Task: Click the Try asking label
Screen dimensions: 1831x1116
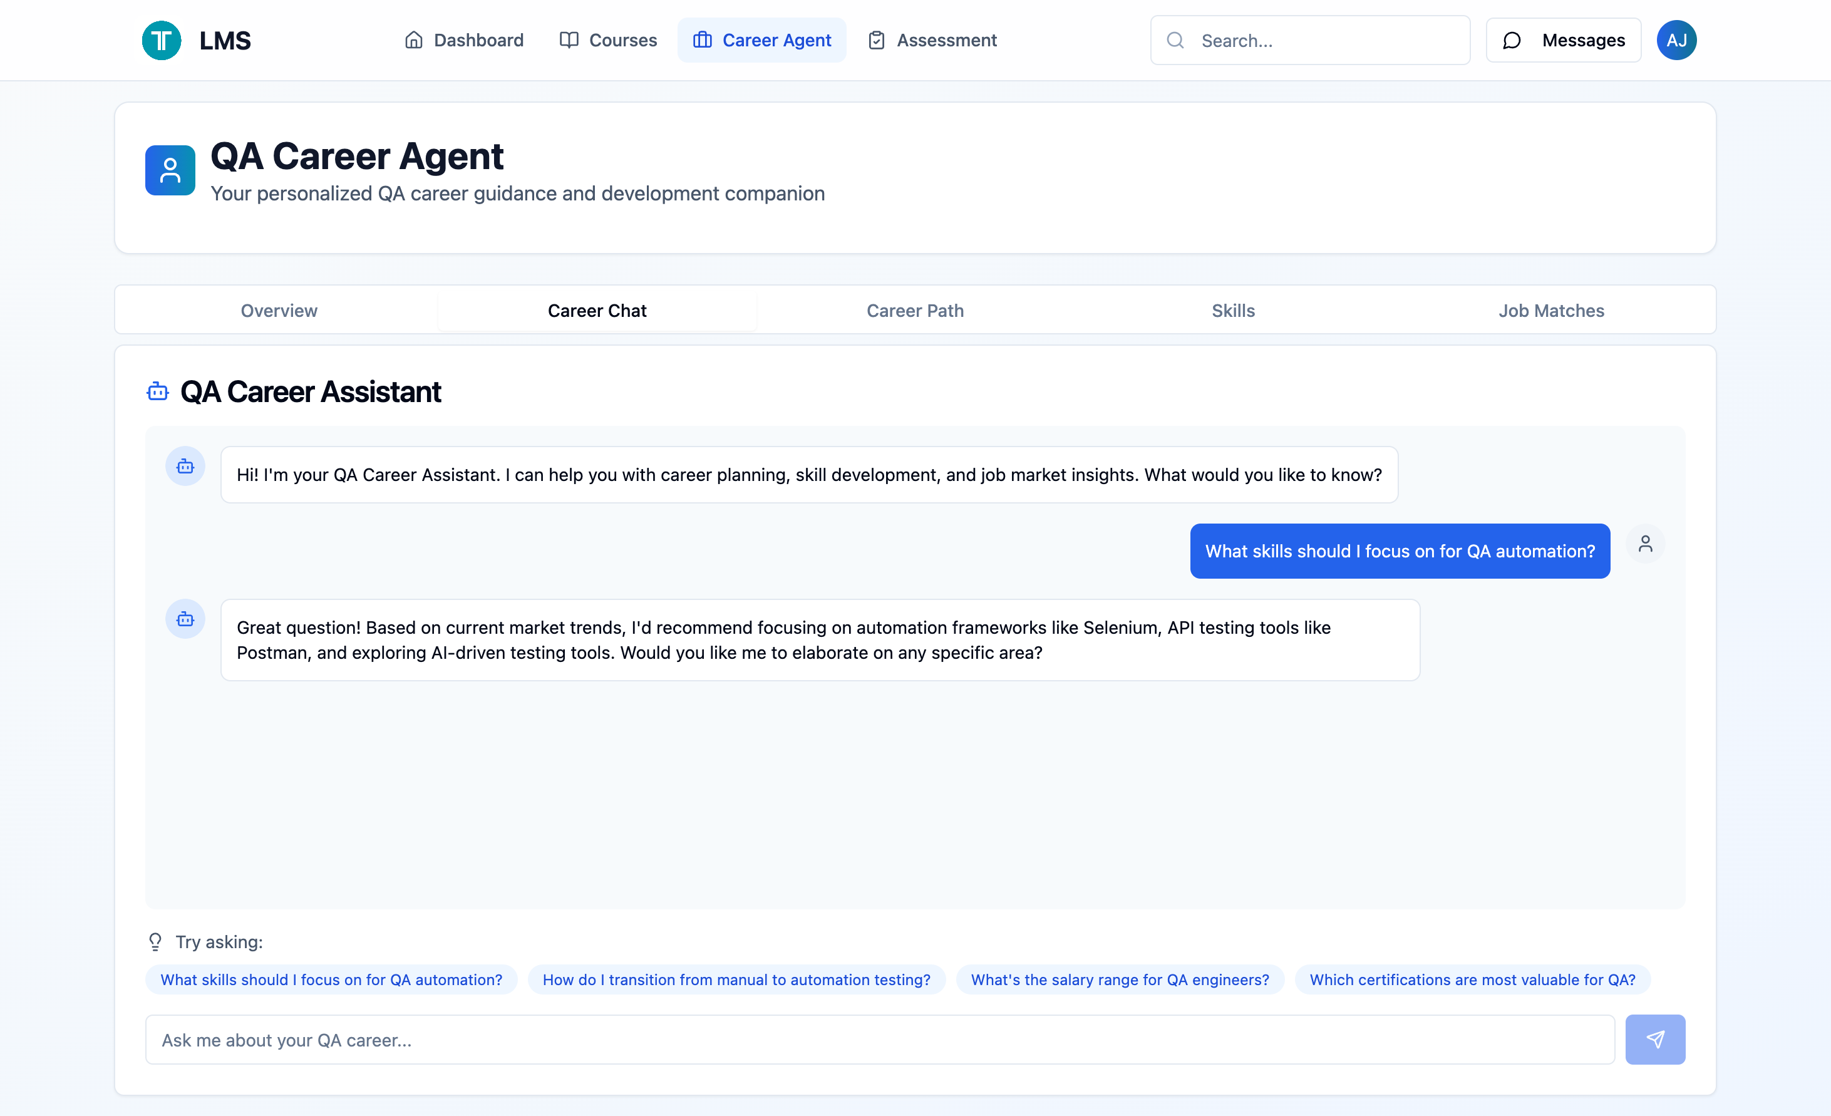Action: click(x=219, y=942)
